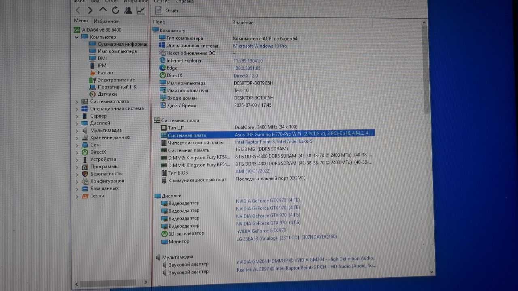The height and width of the screenshot is (291, 518).
Task: Click the Значение column header
Action: pos(243,23)
